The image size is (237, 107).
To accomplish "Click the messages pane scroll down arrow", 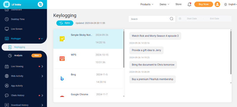I will click(231, 83).
